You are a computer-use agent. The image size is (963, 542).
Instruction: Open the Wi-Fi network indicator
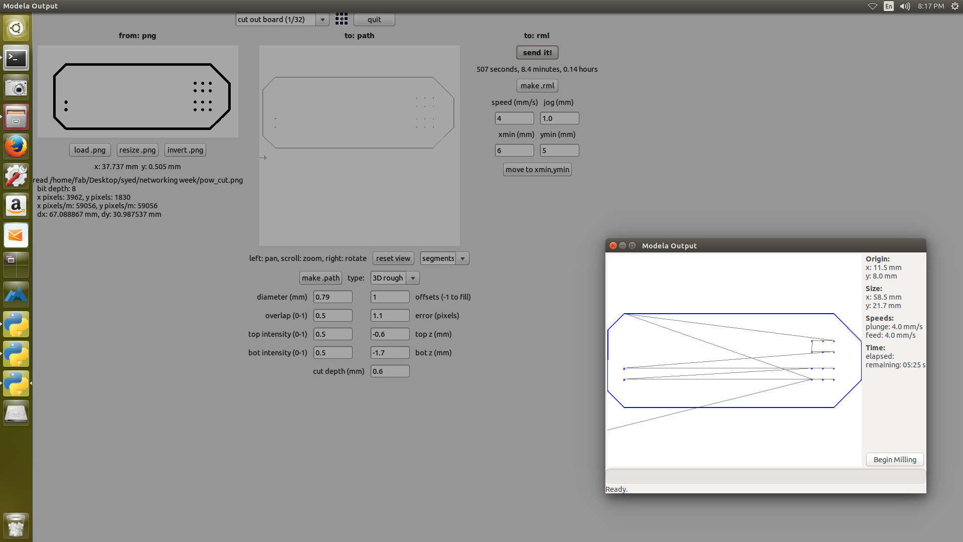click(x=873, y=6)
